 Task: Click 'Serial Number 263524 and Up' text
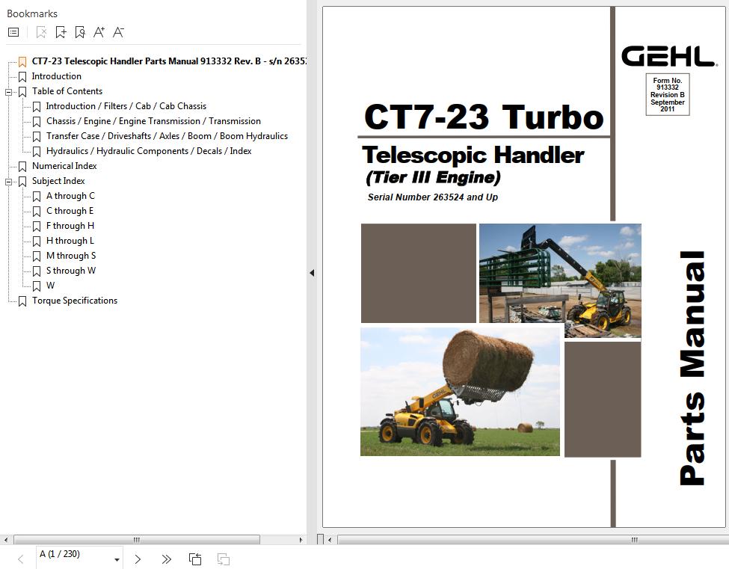tap(432, 197)
